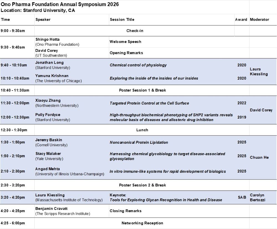
Task: Click the Poster Session 1 & Break row
Action: [x=142, y=90]
